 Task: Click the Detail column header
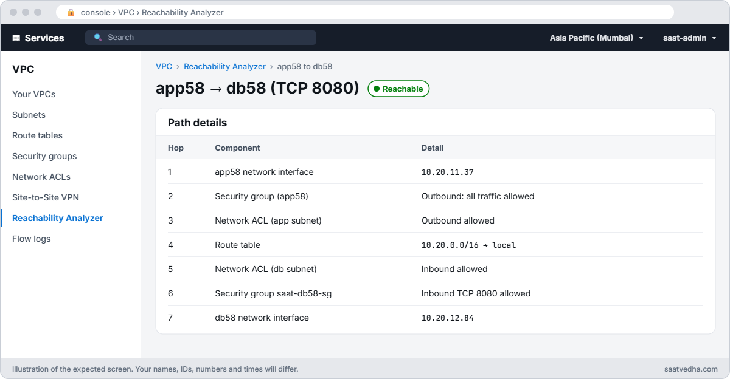tap(433, 148)
